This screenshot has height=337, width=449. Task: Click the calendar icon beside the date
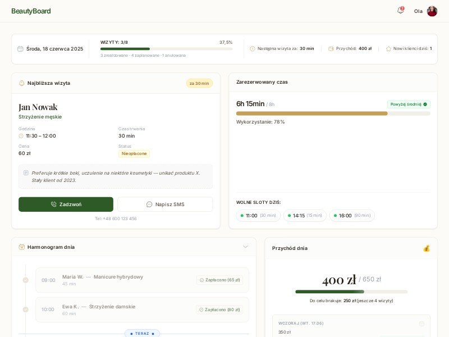tap(21, 49)
